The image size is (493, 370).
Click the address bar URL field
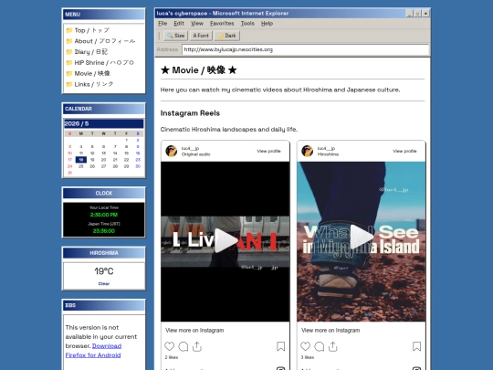[x=305, y=49]
